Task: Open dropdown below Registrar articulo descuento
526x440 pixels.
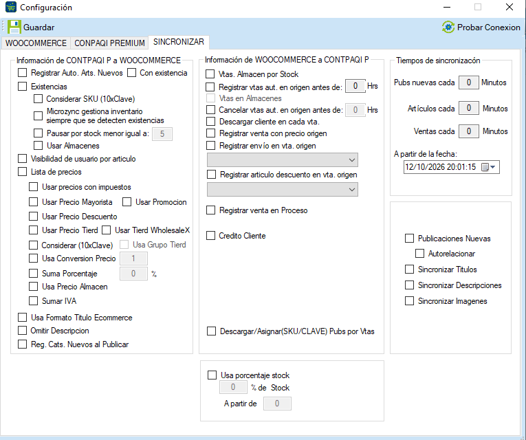Action: coord(283,190)
